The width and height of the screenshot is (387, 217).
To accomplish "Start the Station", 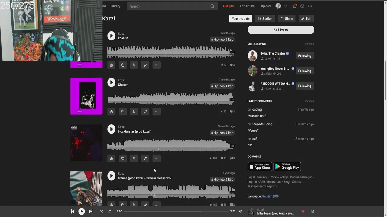I will tap(265, 19).
